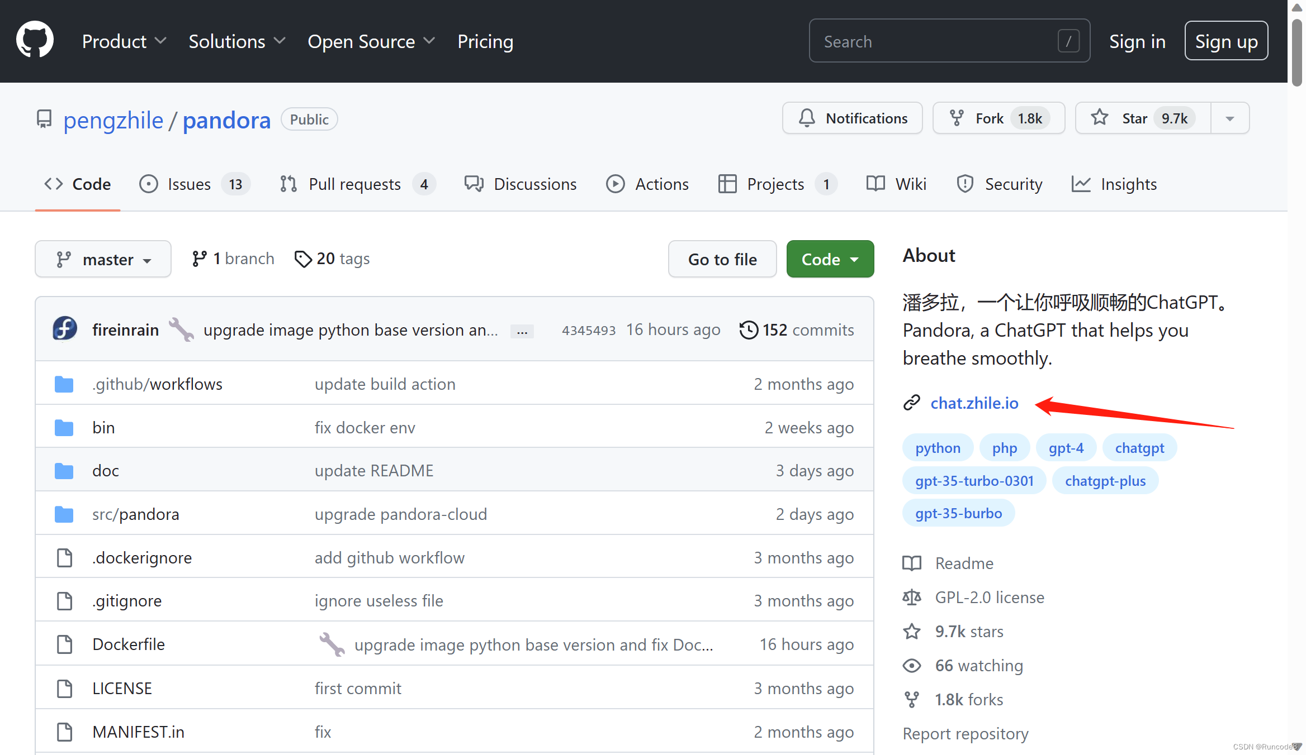Open the commit history clock icon
The image size is (1306, 755).
pyautogui.click(x=748, y=330)
